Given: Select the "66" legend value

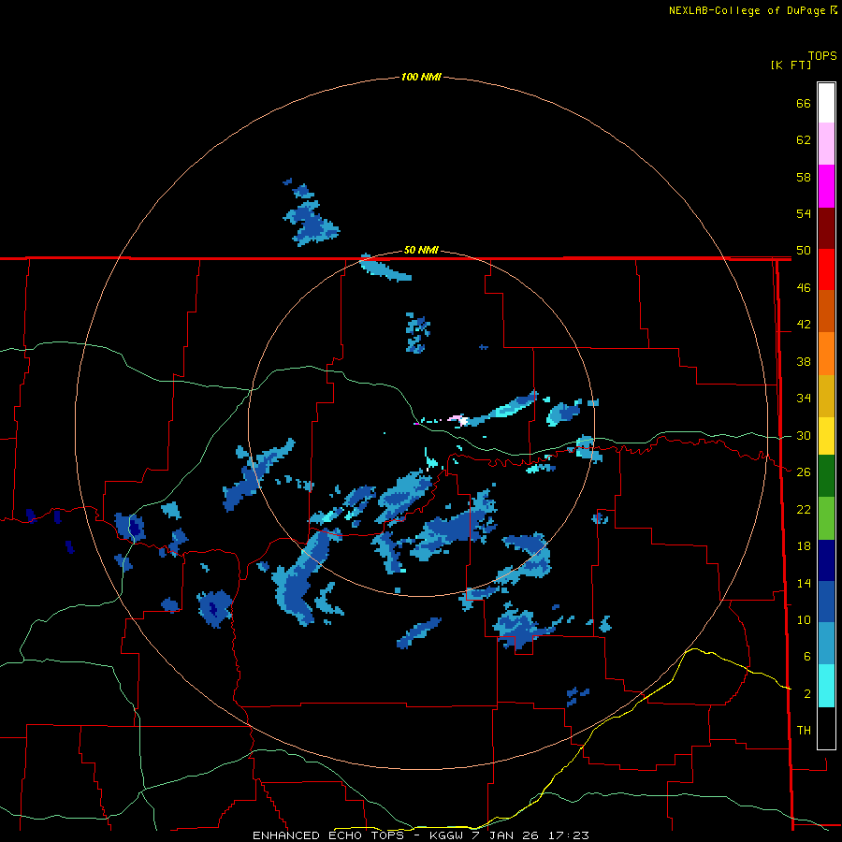Looking at the screenshot, I should (x=804, y=103).
